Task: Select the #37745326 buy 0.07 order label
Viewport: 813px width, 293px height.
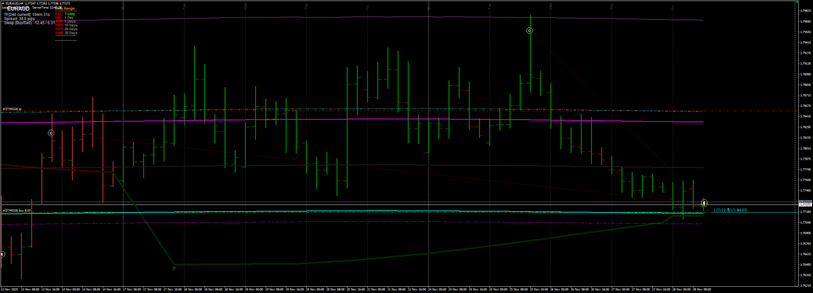Action: click(x=17, y=211)
